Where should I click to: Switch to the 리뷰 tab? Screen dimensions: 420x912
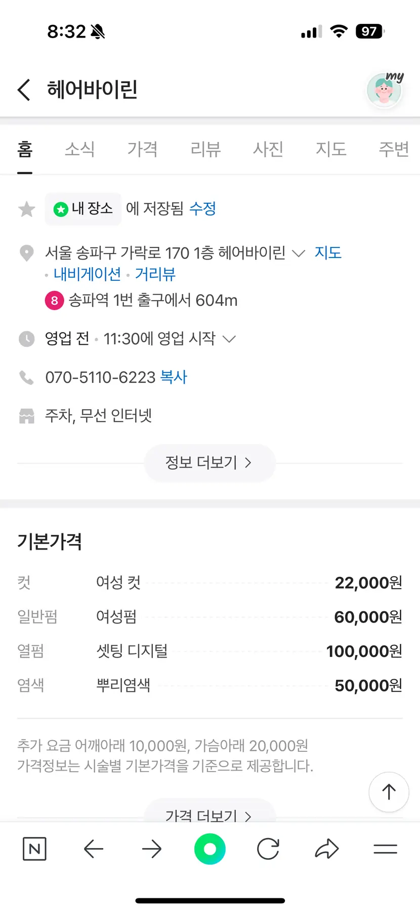point(205,149)
